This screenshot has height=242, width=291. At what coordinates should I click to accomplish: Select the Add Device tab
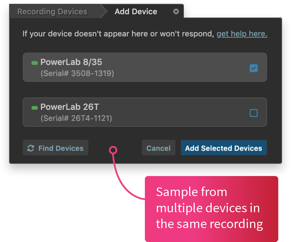[136, 12]
